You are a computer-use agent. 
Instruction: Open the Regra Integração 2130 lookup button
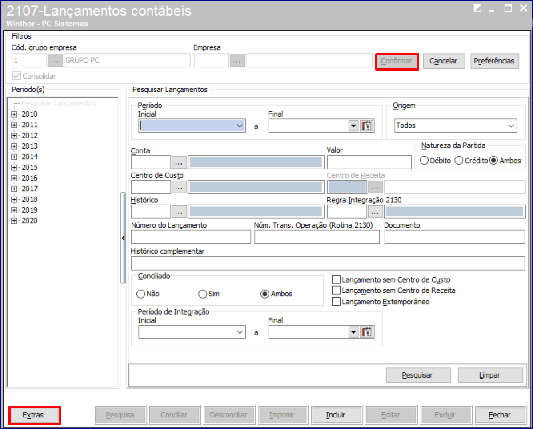[375, 212]
